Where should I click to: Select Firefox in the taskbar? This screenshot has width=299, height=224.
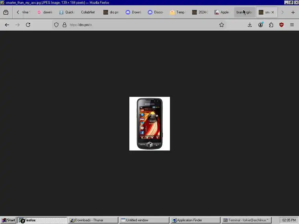[42, 220]
